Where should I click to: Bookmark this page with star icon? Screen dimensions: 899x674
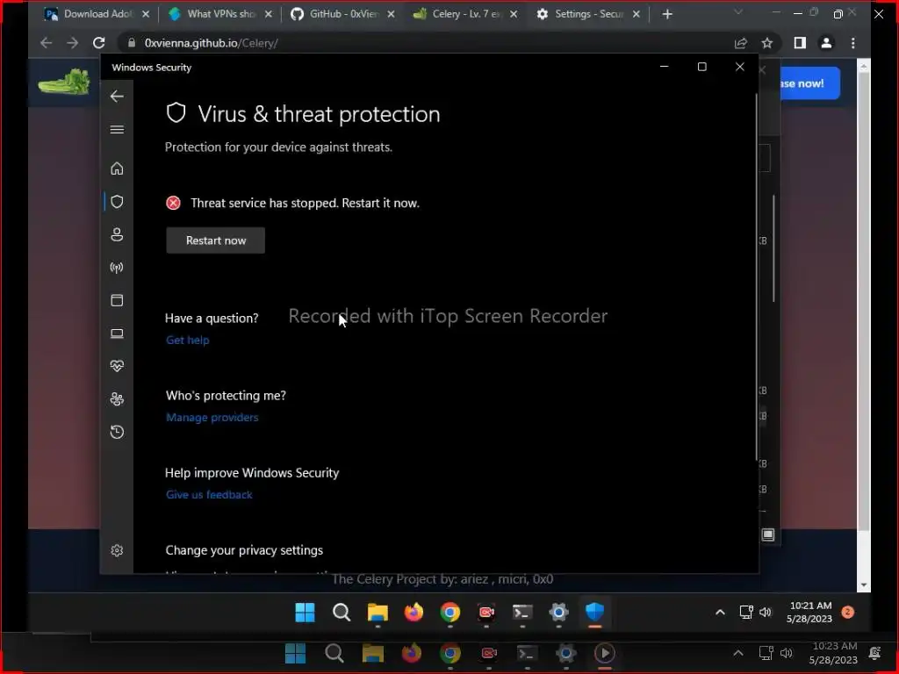click(767, 43)
